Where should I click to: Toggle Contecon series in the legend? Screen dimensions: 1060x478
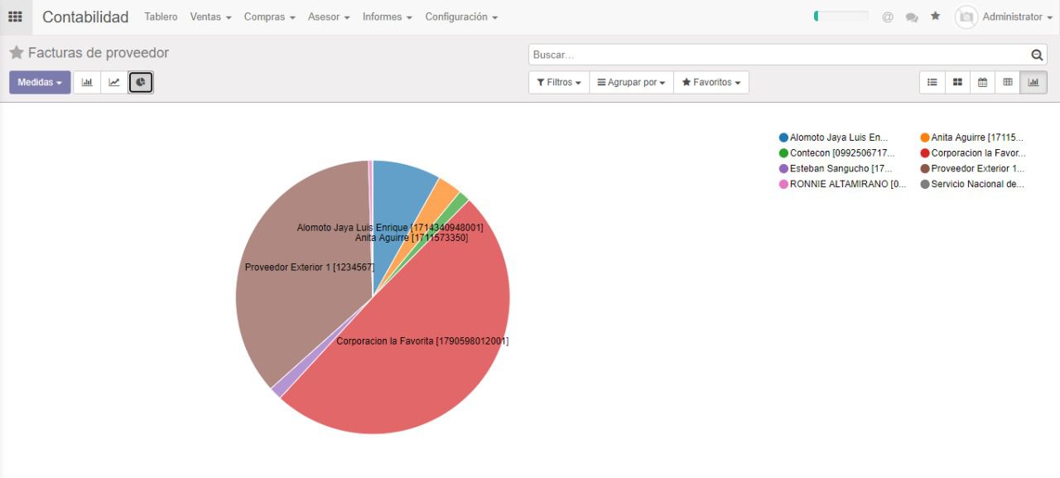[836, 153]
